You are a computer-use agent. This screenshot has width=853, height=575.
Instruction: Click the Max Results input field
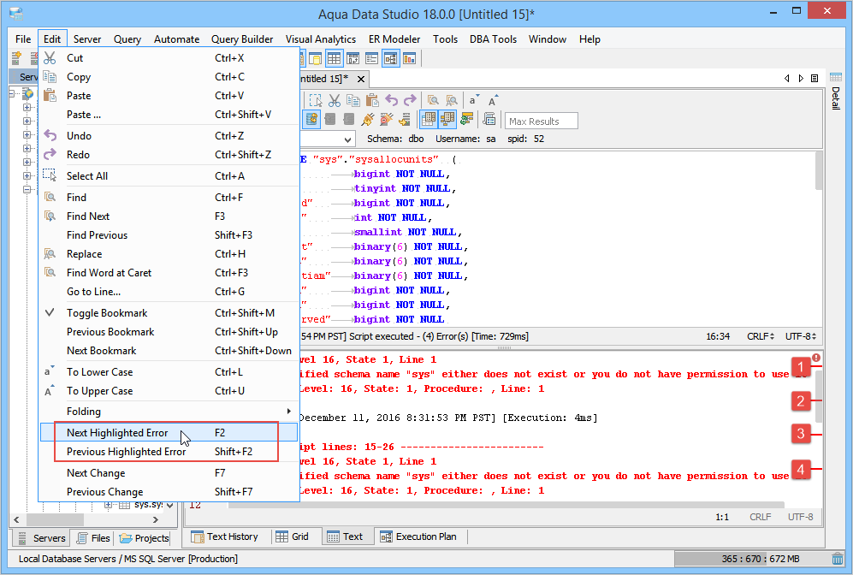pos(542,121)
